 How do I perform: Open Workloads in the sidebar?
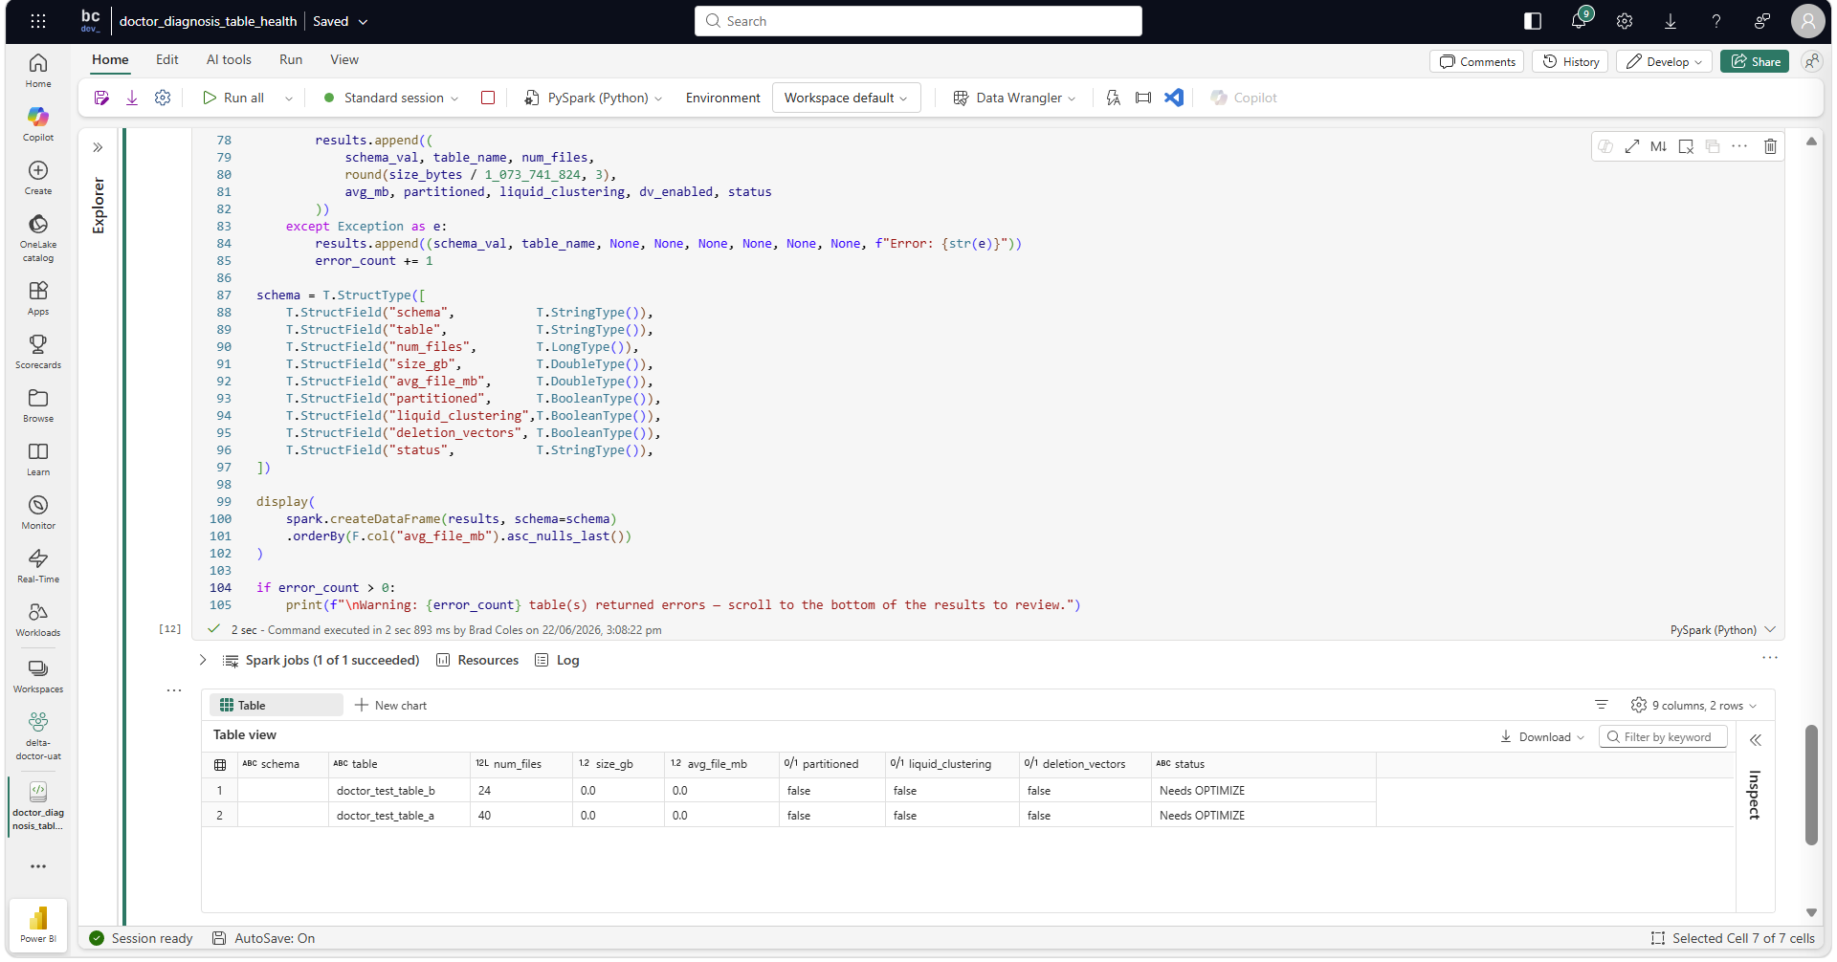point(38,619)
